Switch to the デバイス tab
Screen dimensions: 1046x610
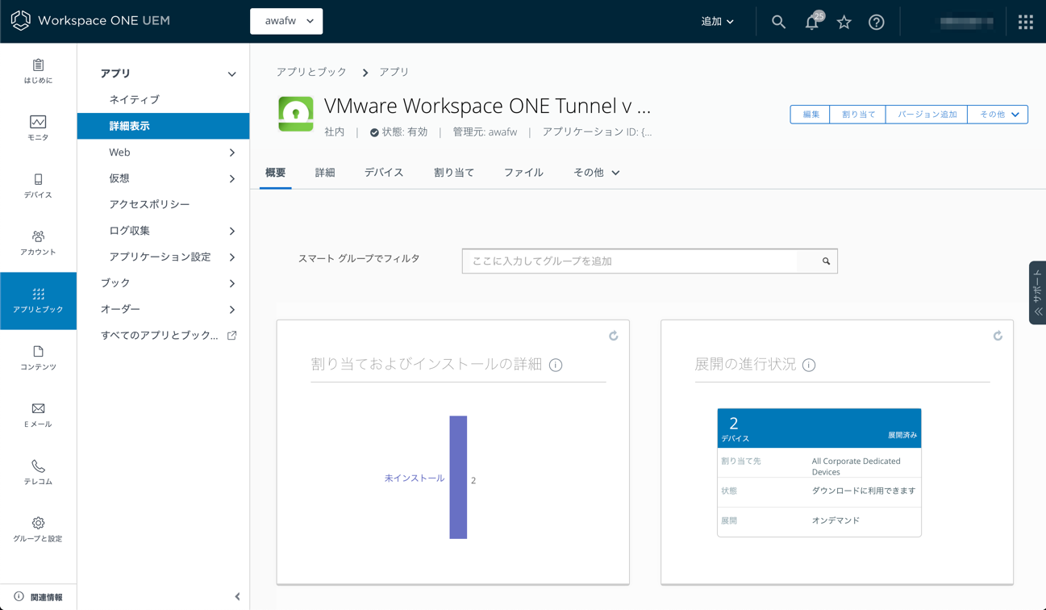point(384,173)
